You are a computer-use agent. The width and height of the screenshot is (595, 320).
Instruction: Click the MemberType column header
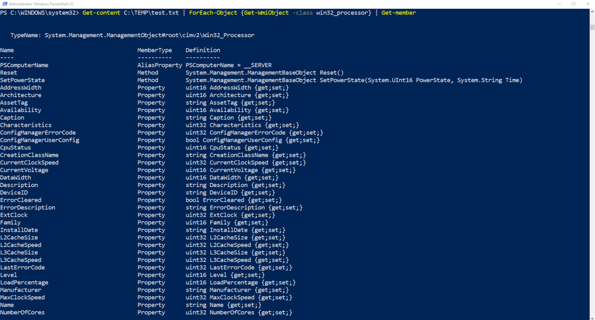pyautogui.click(x=155, y=51)
